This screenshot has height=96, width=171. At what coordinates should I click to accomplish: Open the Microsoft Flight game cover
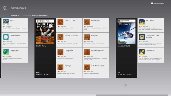coord(126,32)
